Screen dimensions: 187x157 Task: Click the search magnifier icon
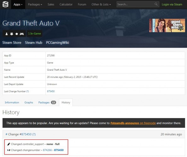[x=156, y=4]
